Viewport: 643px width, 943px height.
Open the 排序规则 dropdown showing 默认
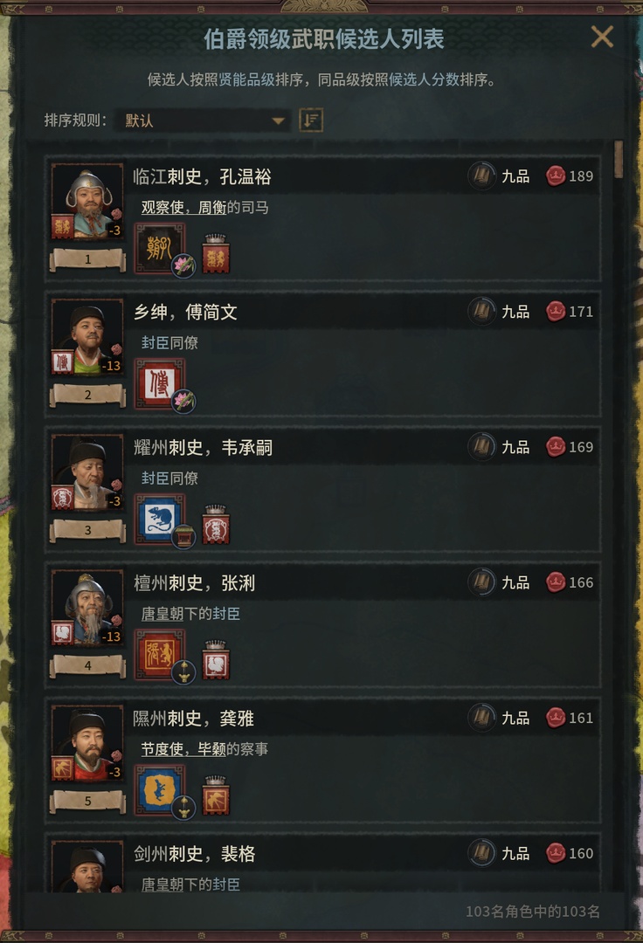[202, 120]
